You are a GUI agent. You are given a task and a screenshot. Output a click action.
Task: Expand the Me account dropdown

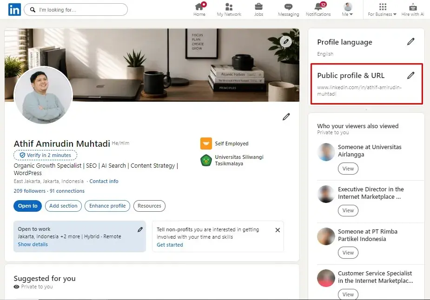347,10
